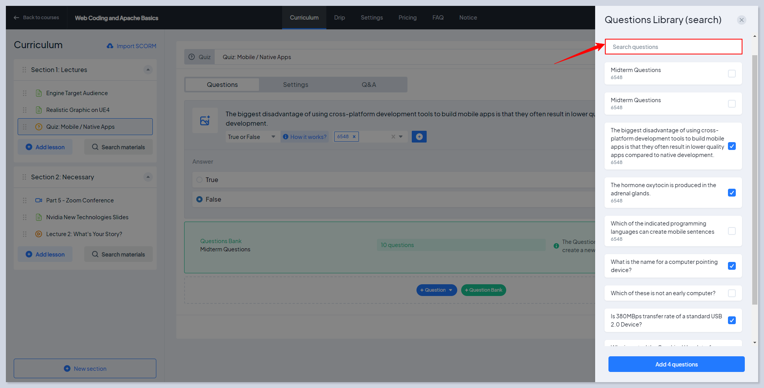Viewport: 764px width, 388px height.
Task: Close the Questions Library panel
Action: coord(741,20)
